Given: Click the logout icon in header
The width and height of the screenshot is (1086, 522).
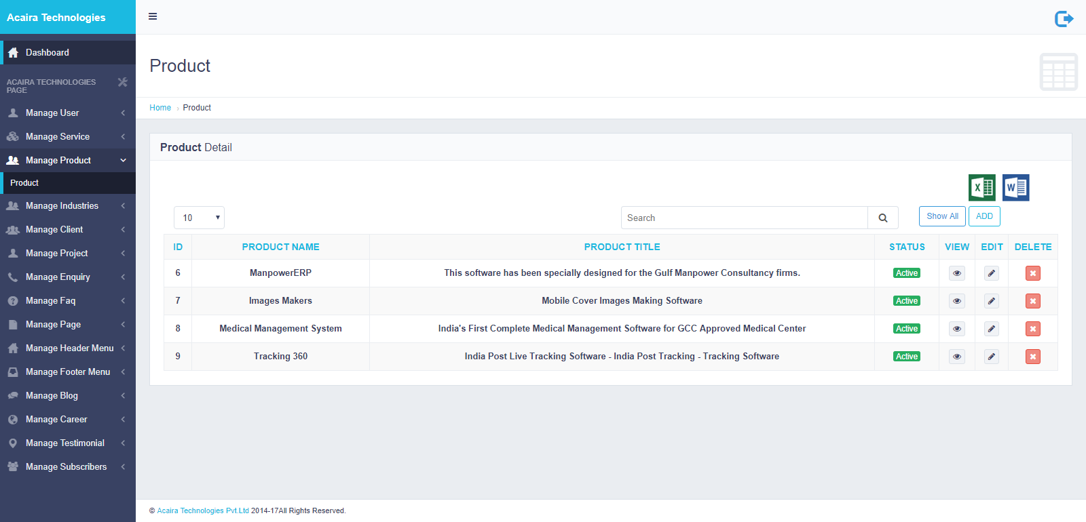Looking at the screenshot, I should coord(1064,18).
